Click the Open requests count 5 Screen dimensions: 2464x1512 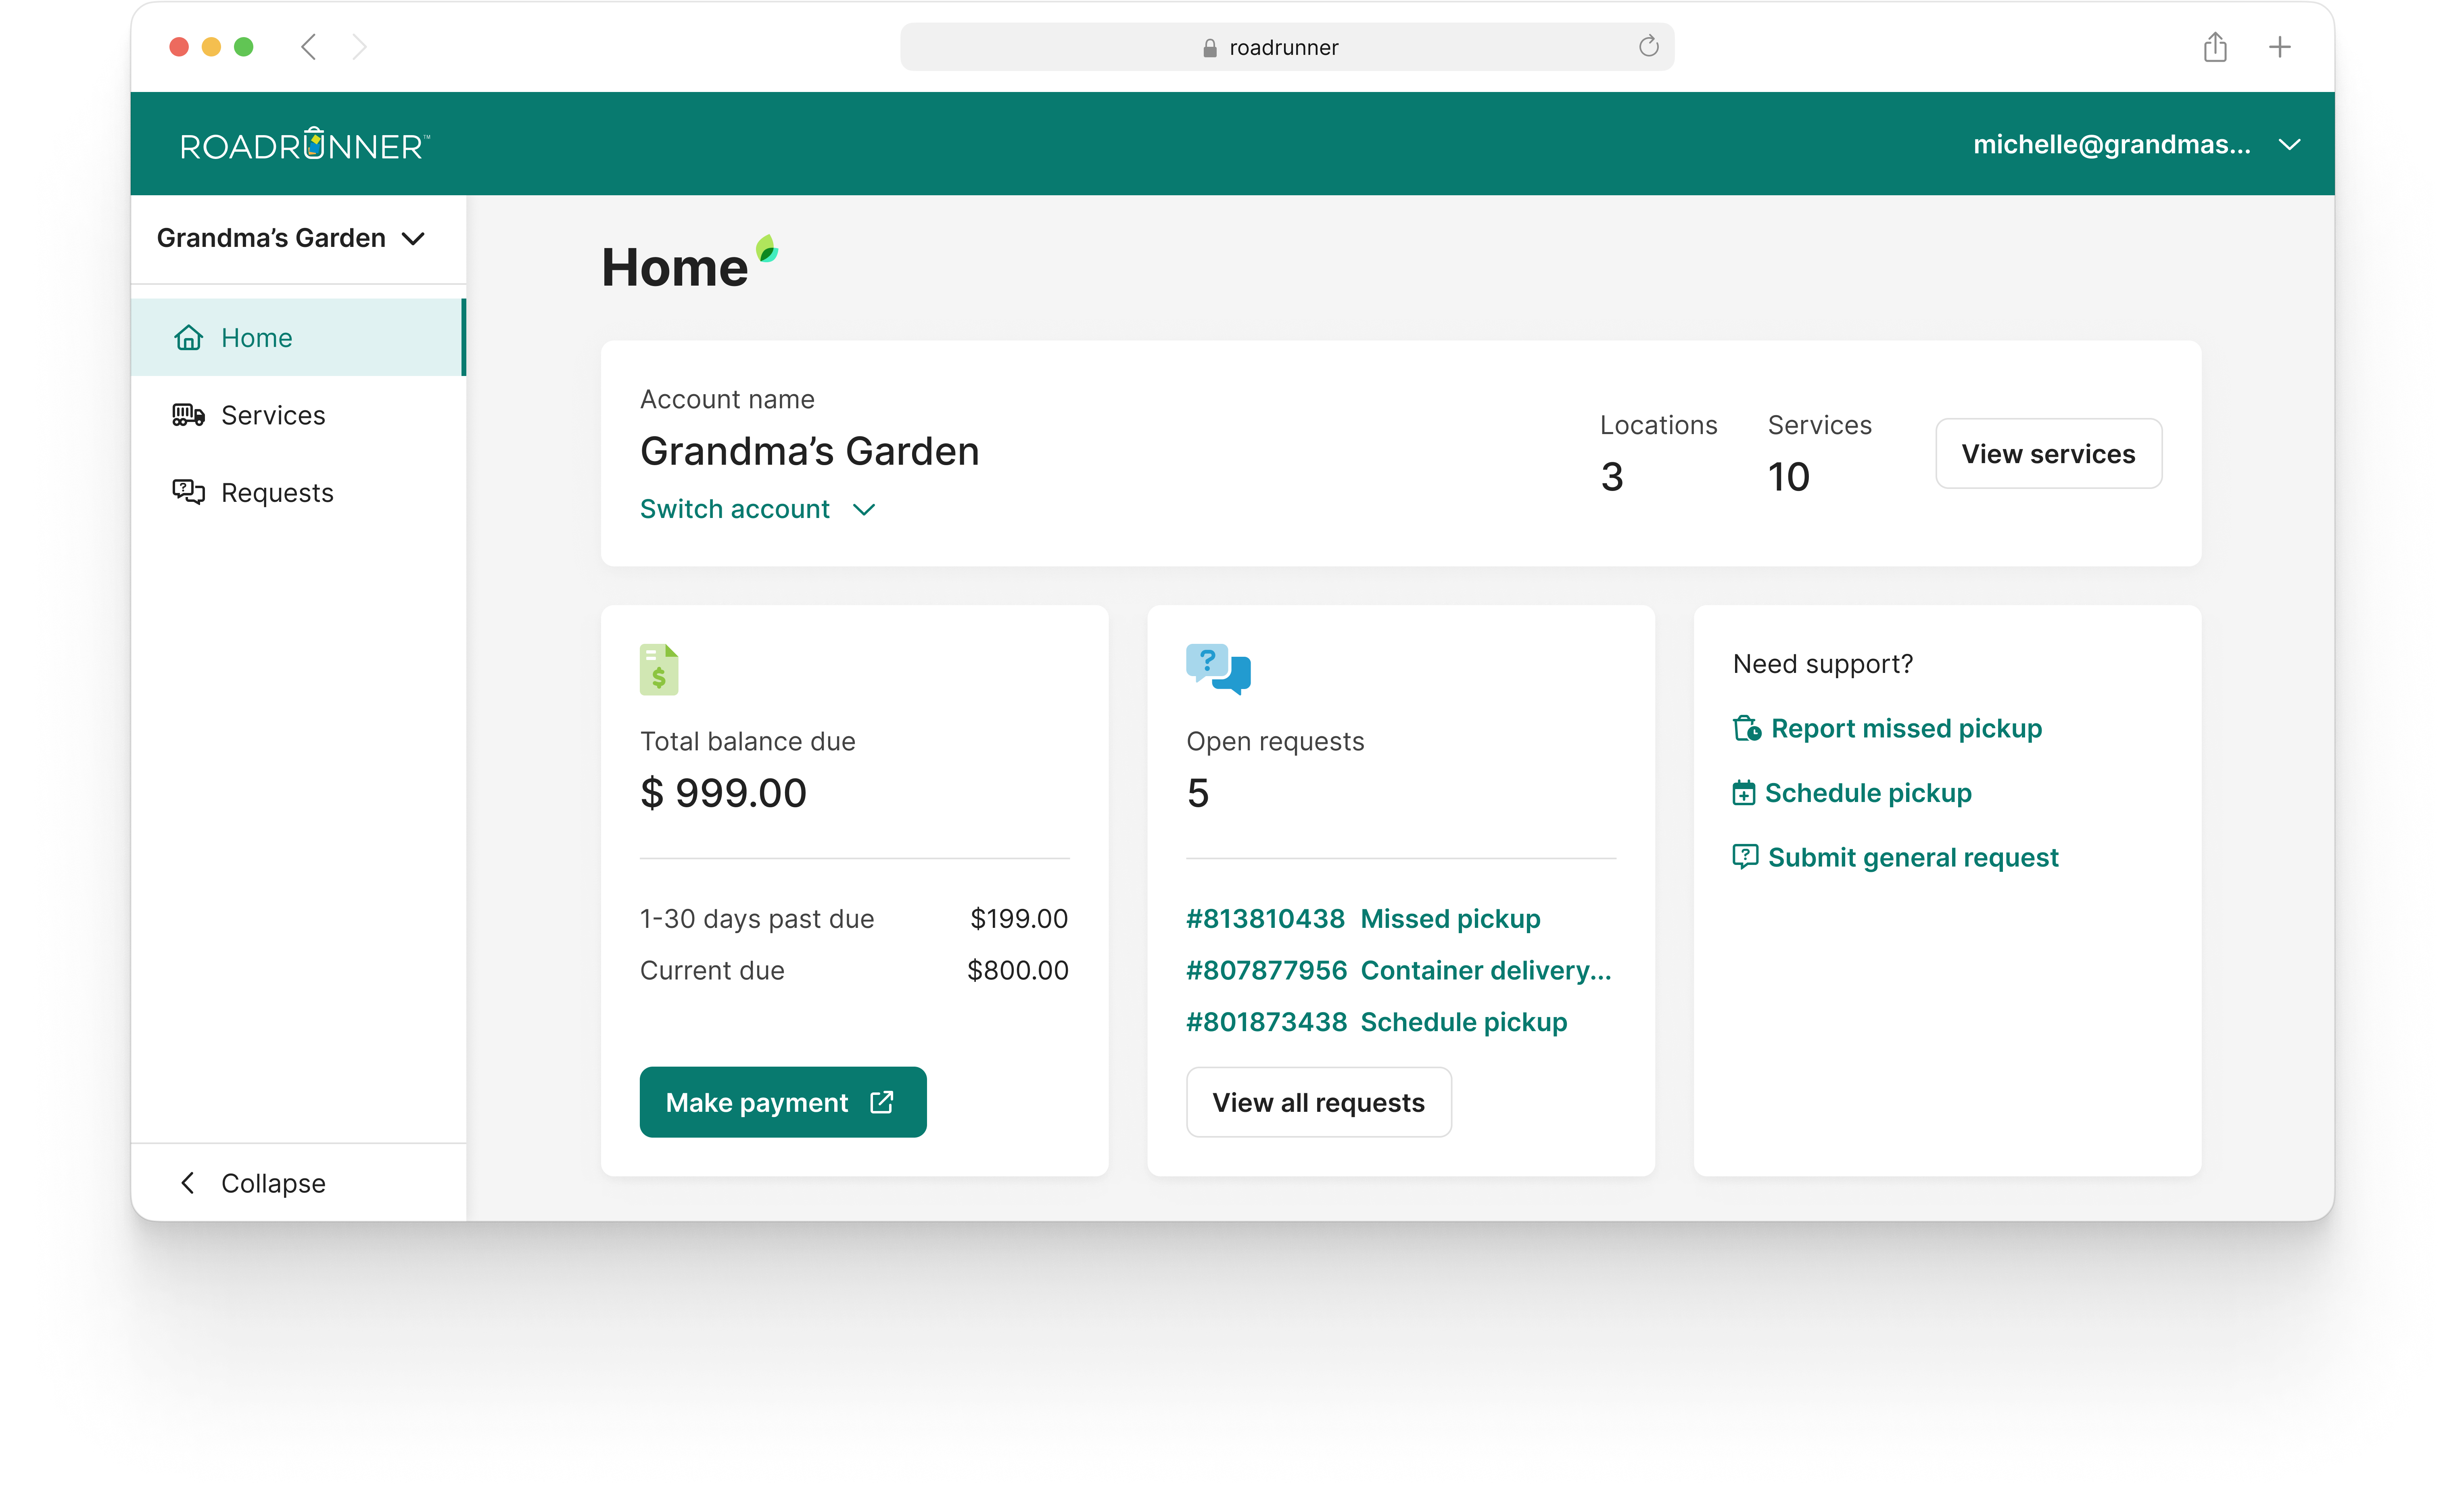pos(1198,793)
